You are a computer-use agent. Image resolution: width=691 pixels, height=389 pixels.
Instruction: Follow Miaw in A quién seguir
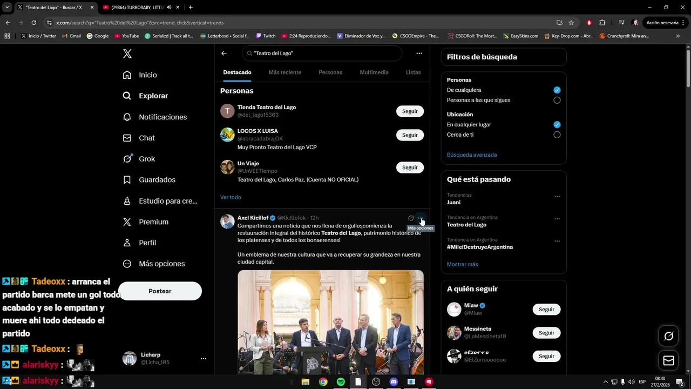pyautogui.click(x=546, y=310)
